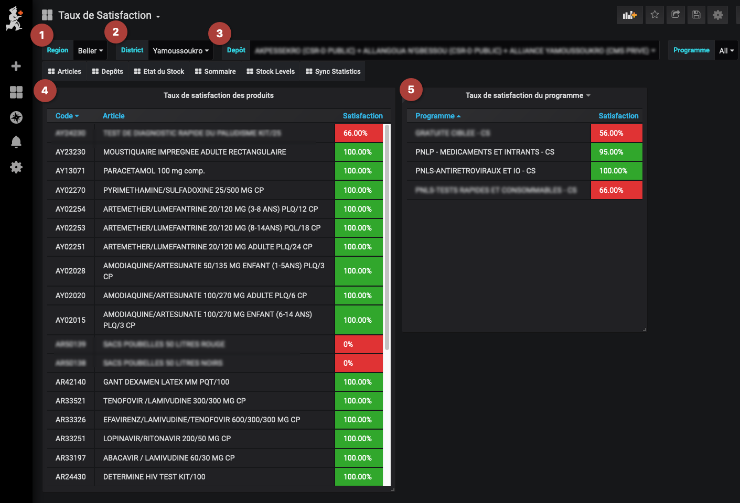The height and width of the screenshot is (503, 740).
Task: Open the Alerting bell icon
Action: 16,142
